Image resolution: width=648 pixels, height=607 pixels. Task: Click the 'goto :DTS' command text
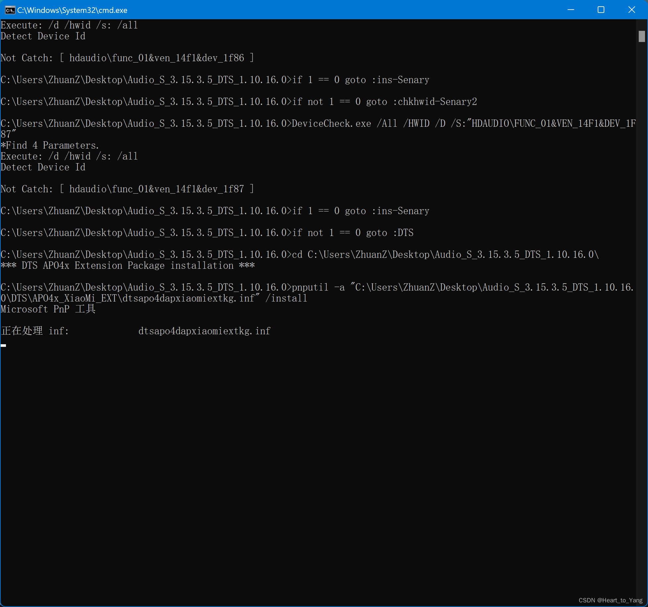[x=390, y=233]
